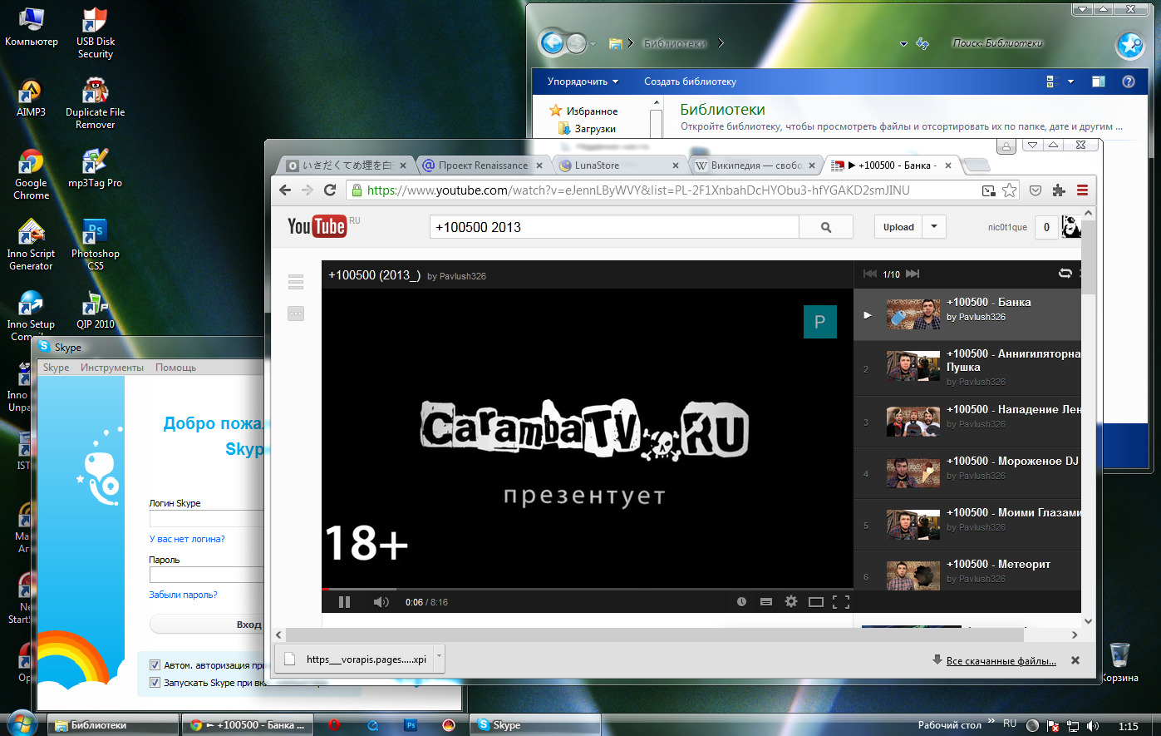Screen dimensions: 1161x736
Task: Open a new Chrome tab
Action: tap(977, 165)
